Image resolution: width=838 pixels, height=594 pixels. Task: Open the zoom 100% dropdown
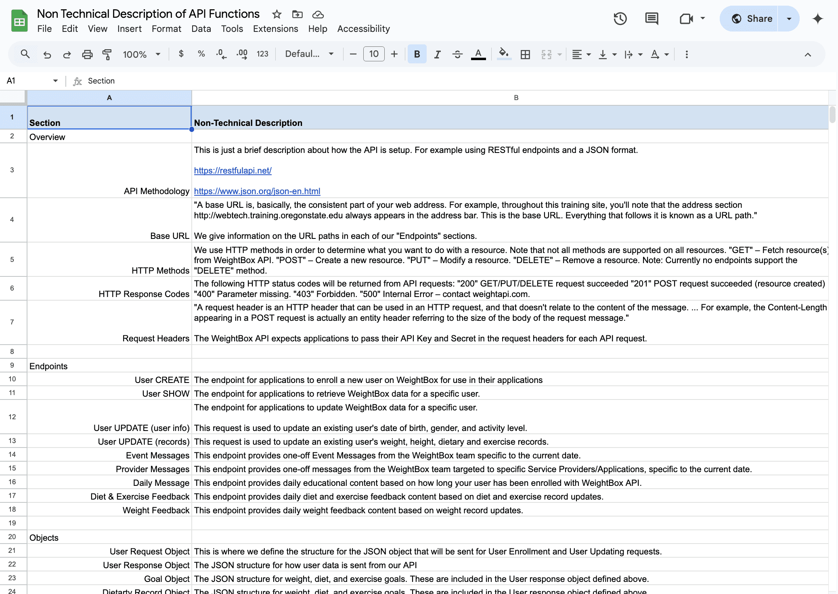[x=142, y=54]
